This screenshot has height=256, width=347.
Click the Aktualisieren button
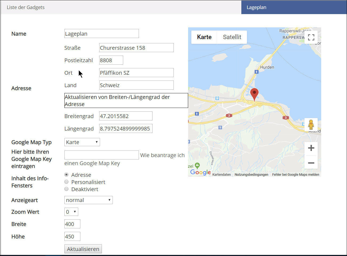83,249
